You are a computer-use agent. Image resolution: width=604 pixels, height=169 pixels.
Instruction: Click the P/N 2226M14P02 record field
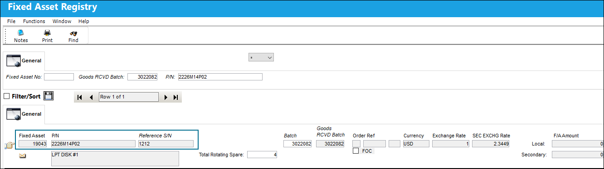pyautogui.click(x=93, y=144)
